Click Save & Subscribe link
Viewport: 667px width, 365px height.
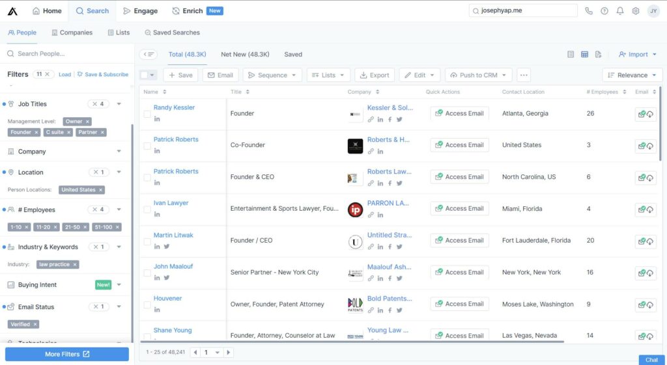102,74
